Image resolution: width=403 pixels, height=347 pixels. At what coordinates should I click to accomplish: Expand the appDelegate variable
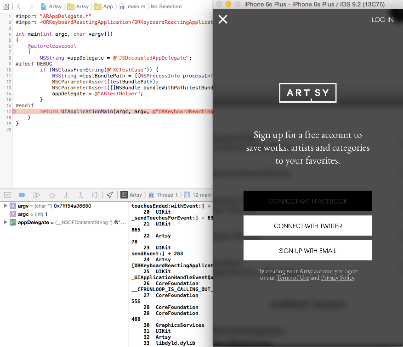[x=5, y=222]
